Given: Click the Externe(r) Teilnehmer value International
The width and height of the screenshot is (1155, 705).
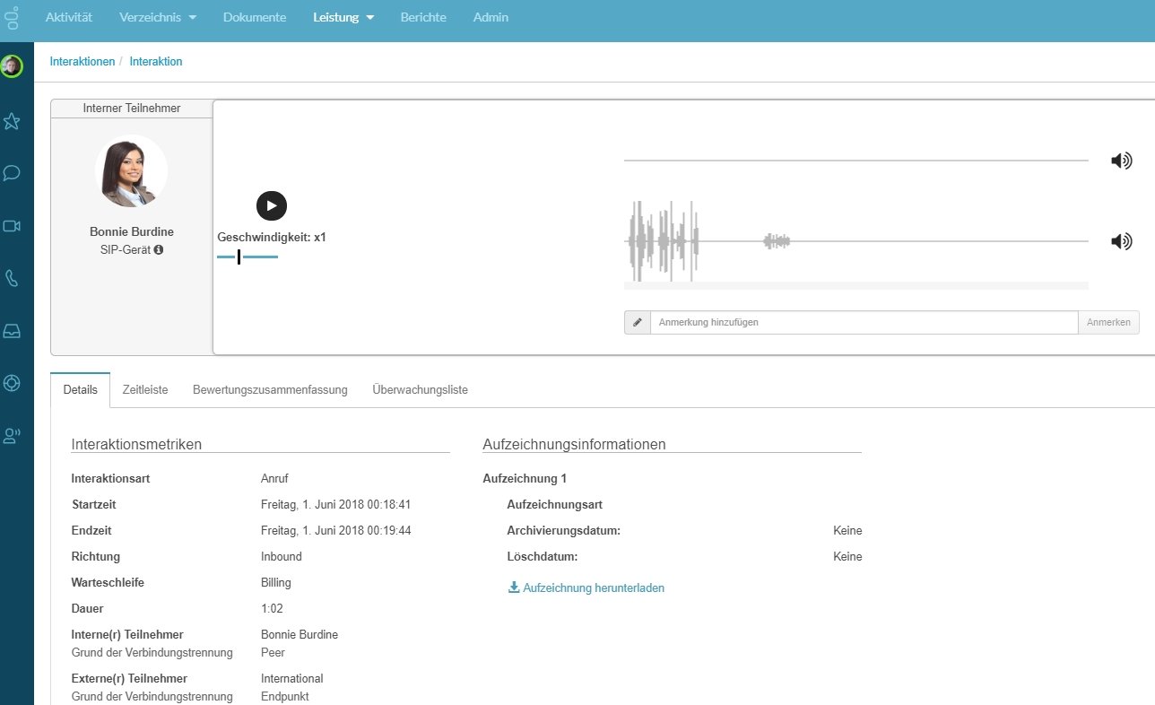Looking at the screenshot, I should click(292, 679).
